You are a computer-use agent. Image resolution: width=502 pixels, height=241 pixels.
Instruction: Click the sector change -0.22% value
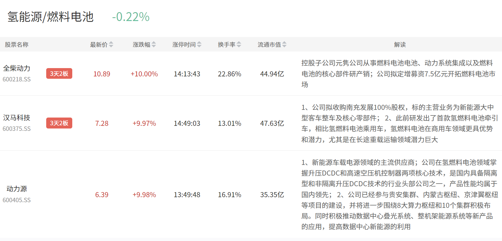coord(131,17)
